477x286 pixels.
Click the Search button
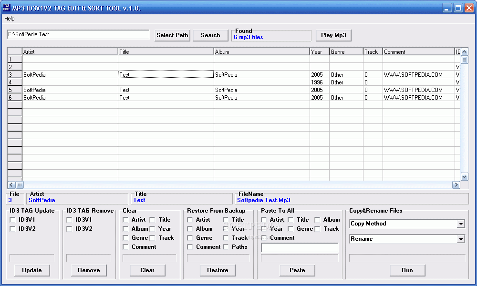(x=210, y=35)
